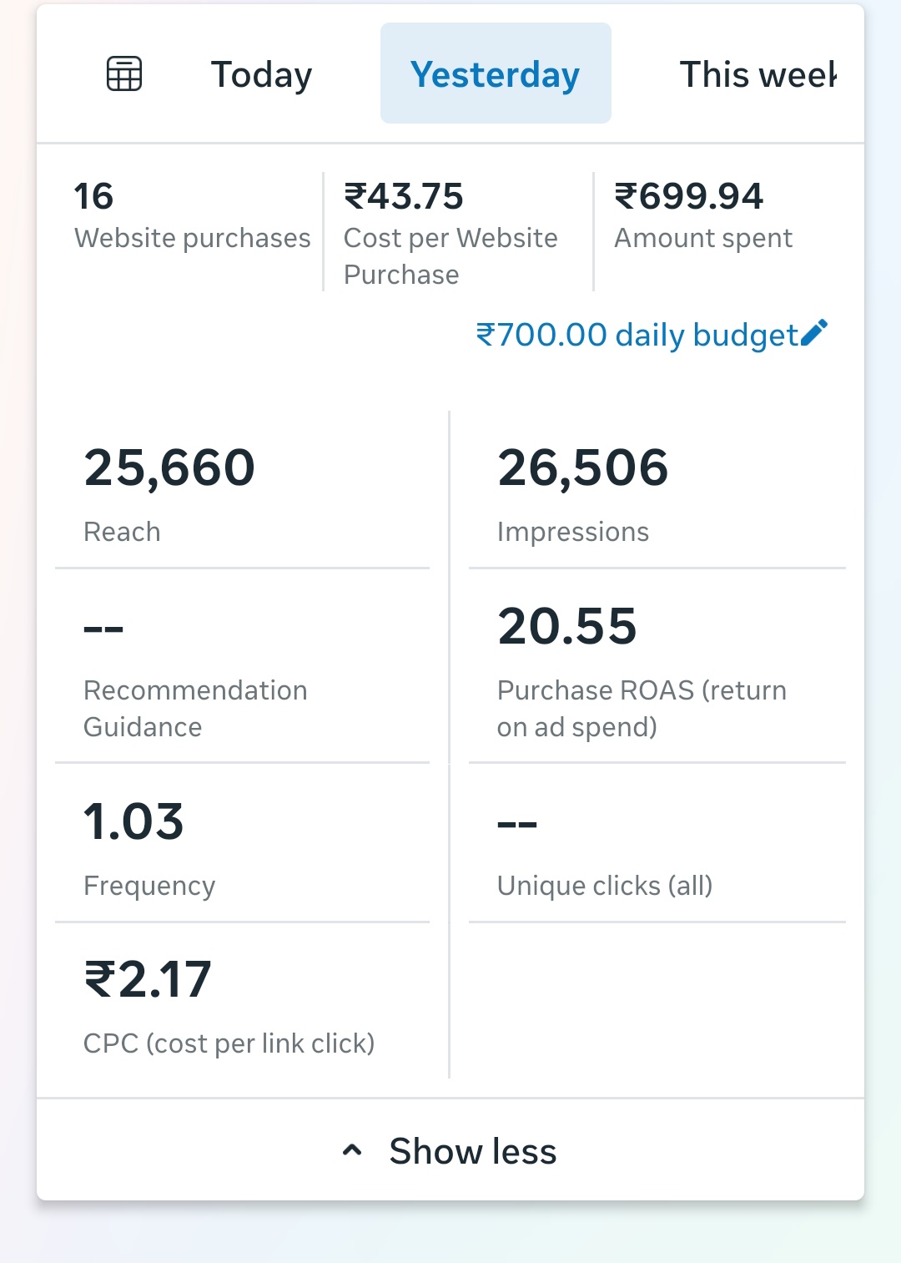Tap the Unique clicks (all) tile
Viewport: 901px width, 1263px height.
tap(657, 845)
